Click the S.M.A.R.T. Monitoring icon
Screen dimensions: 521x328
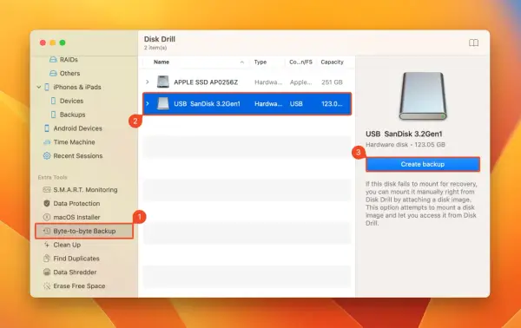pyautogui.click(x=47, y=189)
